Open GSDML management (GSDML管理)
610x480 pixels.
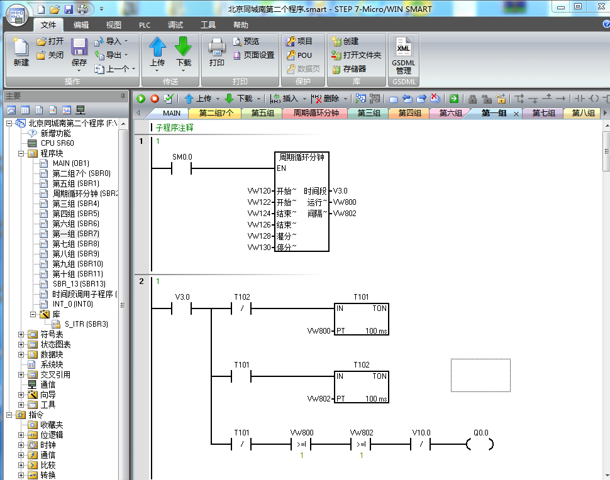(x=403, y=55)
